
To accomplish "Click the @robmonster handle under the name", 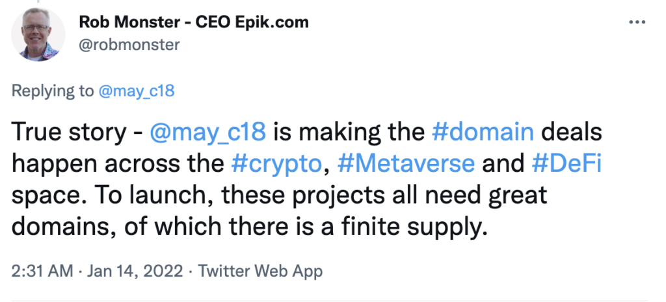I will coord(129,44).
